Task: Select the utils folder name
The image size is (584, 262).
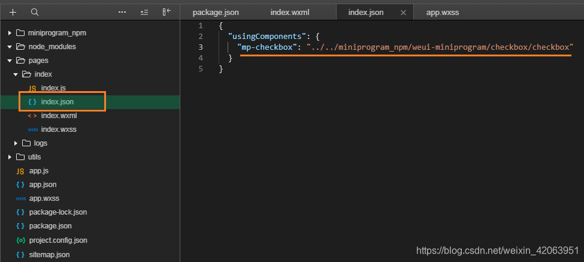Action: click(x=34, y=157)
